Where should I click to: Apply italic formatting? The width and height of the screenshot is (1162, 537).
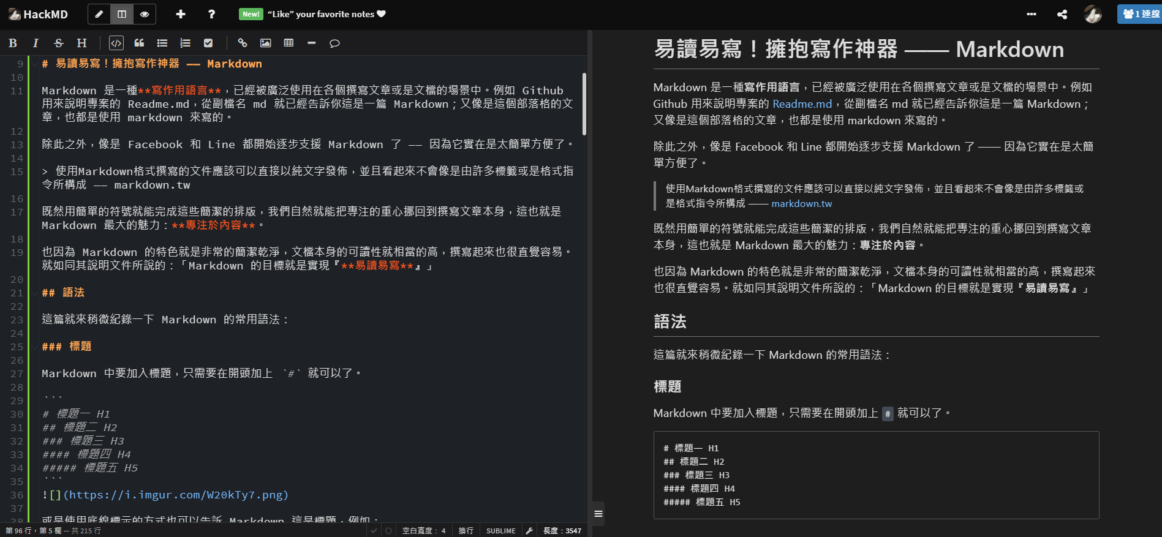coord(36,43)
